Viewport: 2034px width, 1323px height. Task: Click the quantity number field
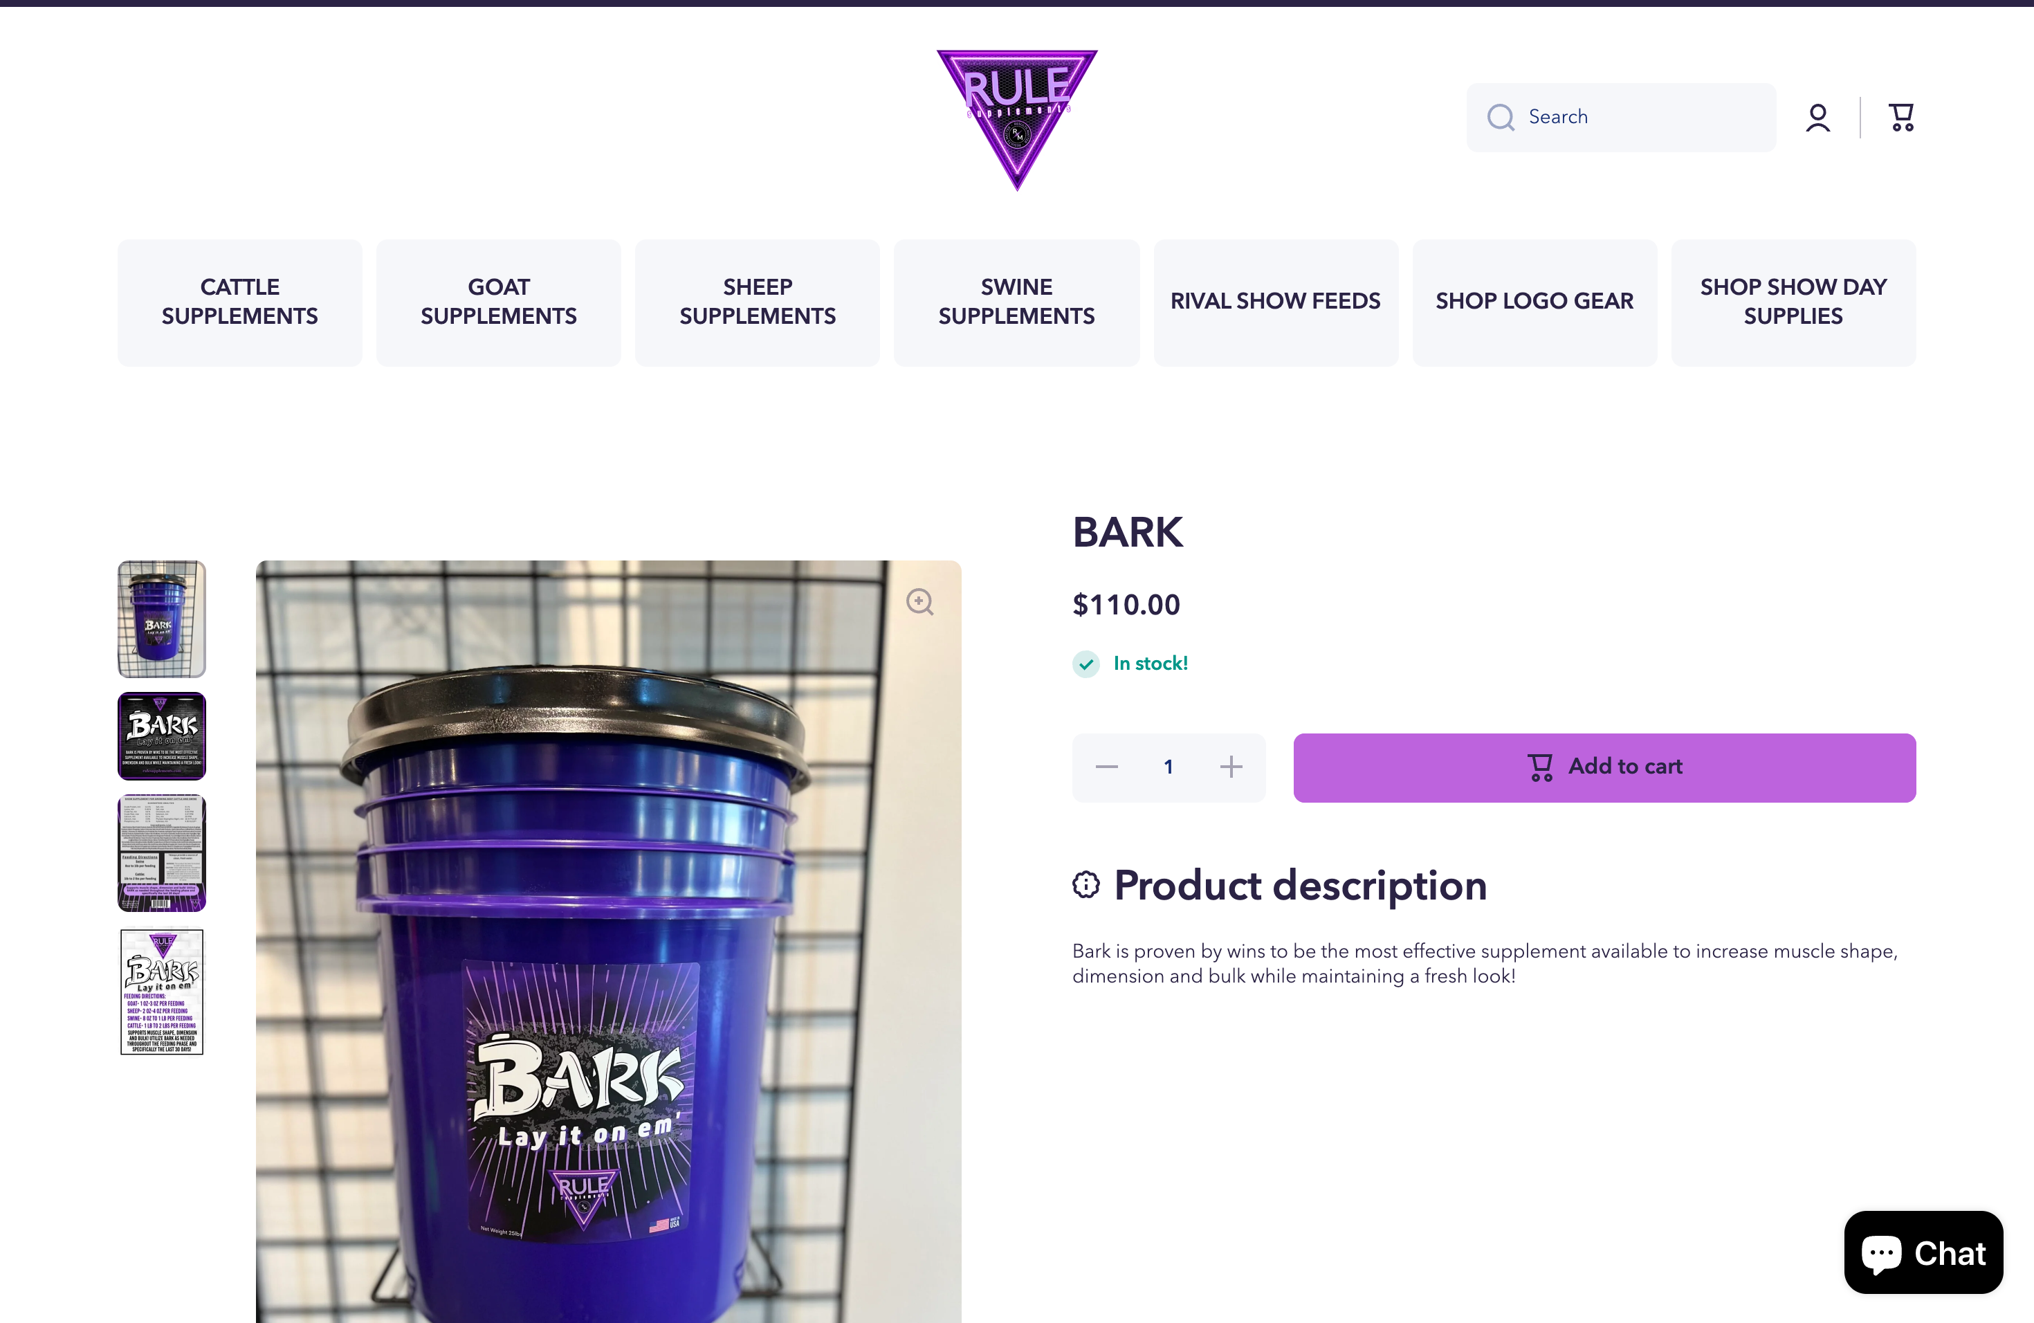tap(1169, 767)
